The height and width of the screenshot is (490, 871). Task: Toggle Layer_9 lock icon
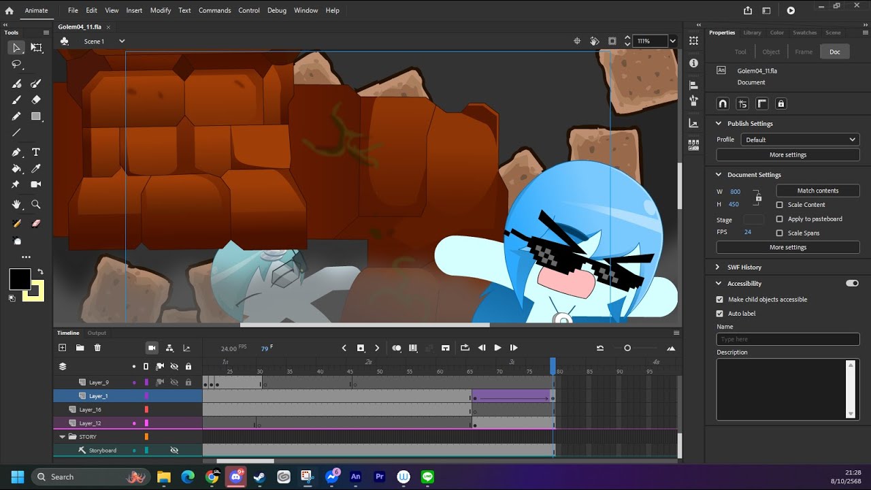point(188,382)
